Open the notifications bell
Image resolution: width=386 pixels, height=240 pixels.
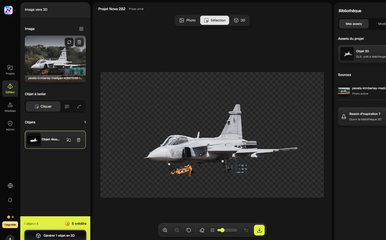pyautogui.click(x=10, y=200)
